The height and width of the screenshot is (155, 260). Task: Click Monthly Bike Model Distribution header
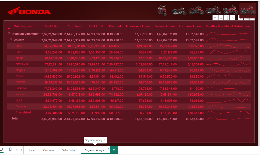click(228, 26)
